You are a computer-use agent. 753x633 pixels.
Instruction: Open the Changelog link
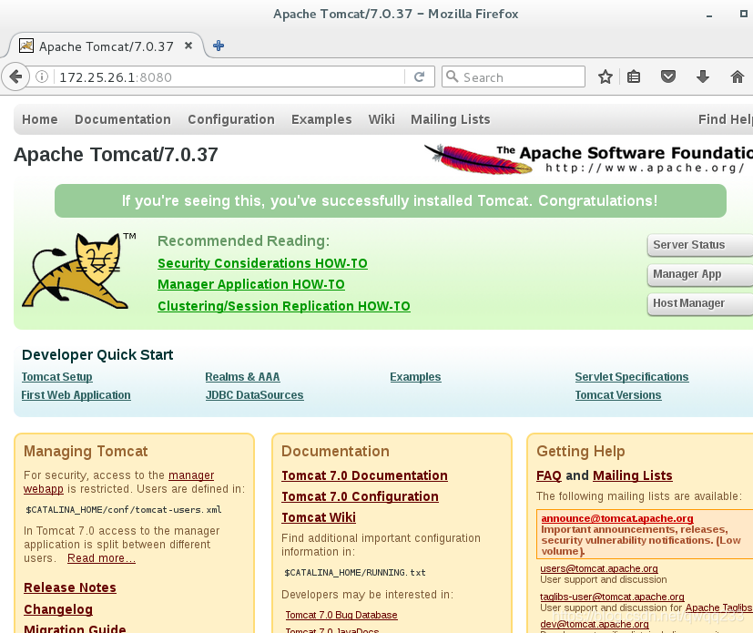(58, 609)
